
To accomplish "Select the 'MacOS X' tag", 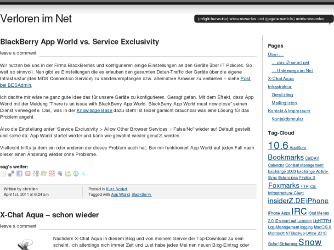I will 323,227.
